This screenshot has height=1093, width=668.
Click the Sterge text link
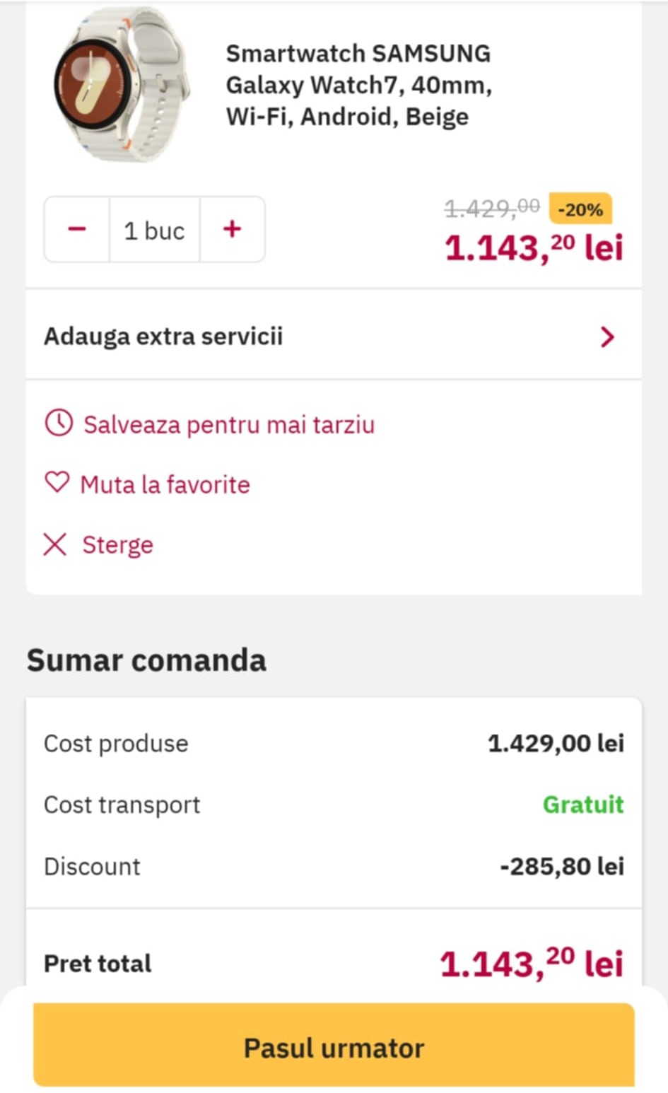click(117, 545)
